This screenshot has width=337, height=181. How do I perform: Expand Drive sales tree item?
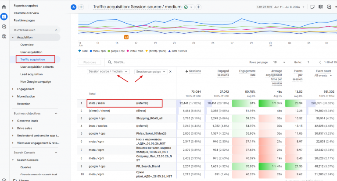coord(13,128)
